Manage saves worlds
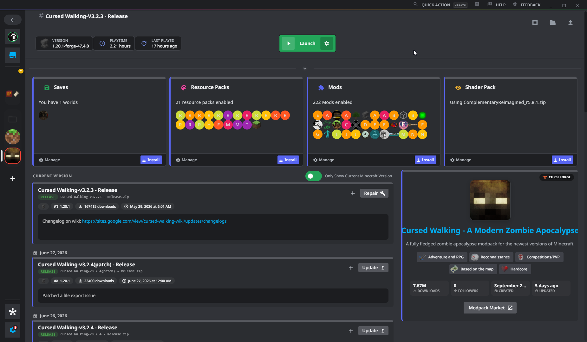Viewport: 587px width, 342px height. click(x=49, y=160)
